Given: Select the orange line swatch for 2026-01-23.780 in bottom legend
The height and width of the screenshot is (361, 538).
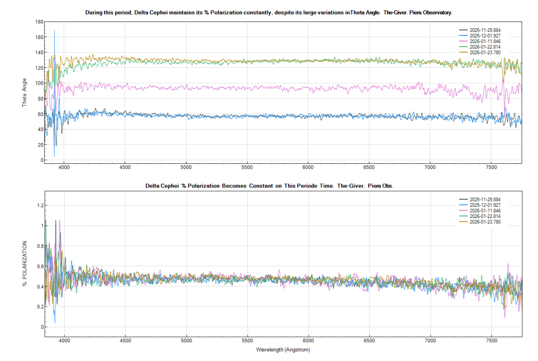Looking at the screenshot, I should click(x=464, y=222).
